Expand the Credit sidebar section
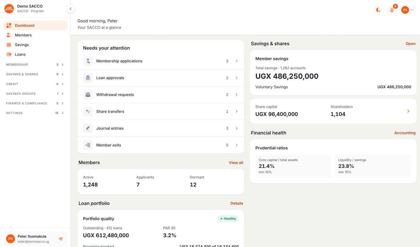 35,84
